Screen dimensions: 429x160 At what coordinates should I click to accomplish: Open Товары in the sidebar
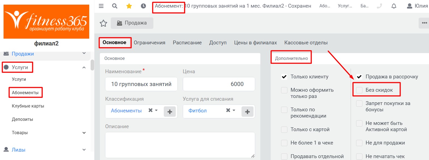(20, 133)
